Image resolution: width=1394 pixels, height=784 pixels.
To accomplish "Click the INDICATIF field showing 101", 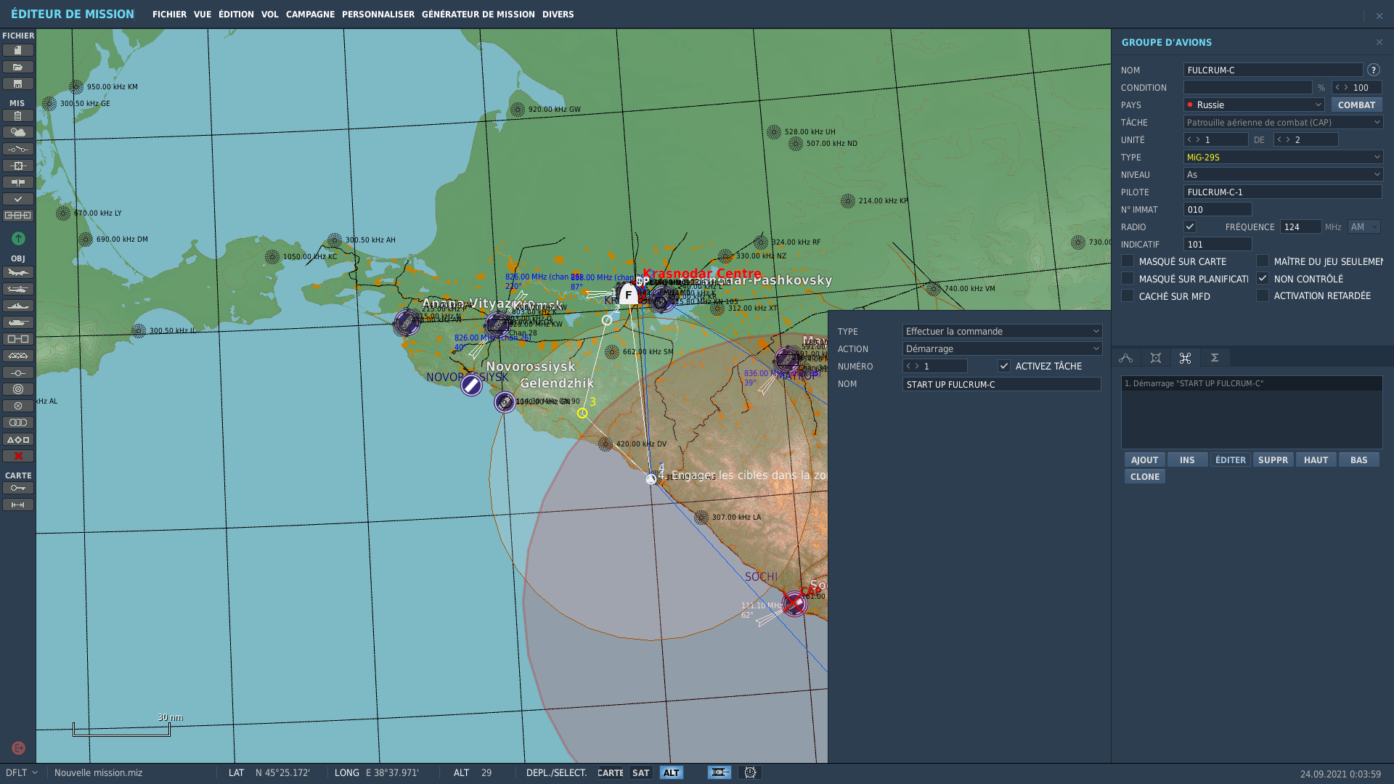I will coord(1218,244).
